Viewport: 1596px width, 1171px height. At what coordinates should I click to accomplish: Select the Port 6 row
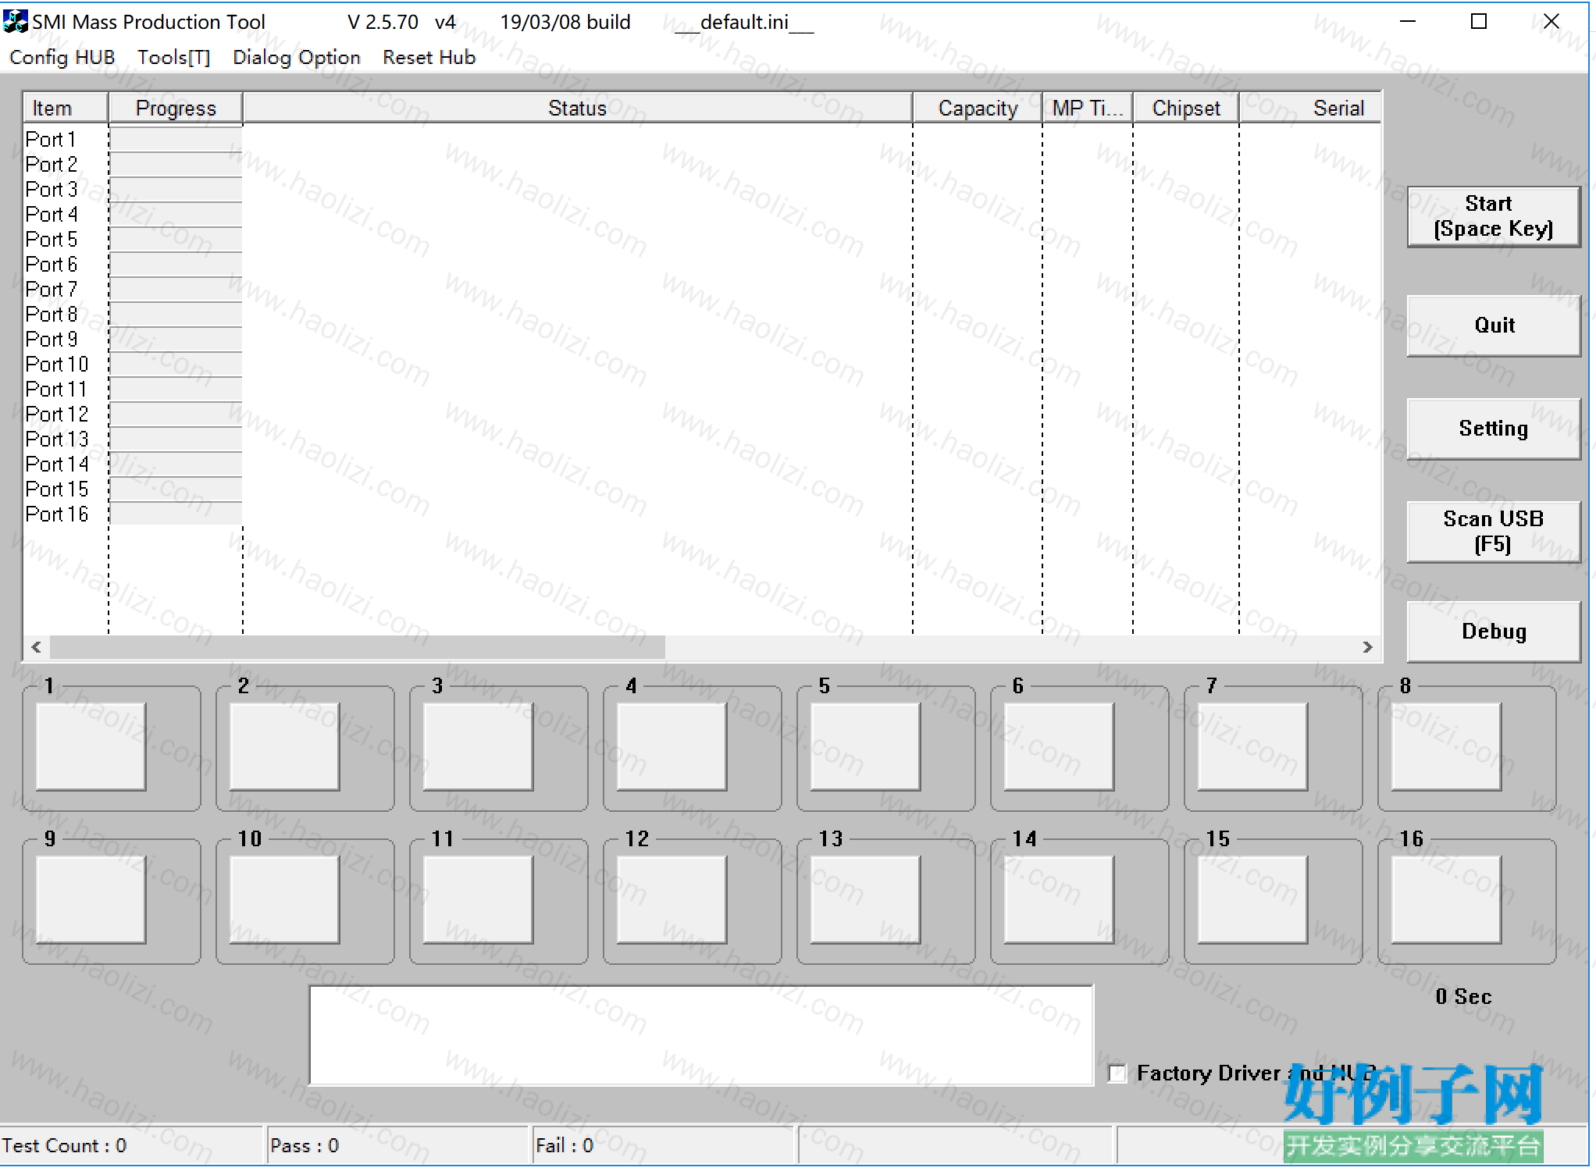(703, 264)
